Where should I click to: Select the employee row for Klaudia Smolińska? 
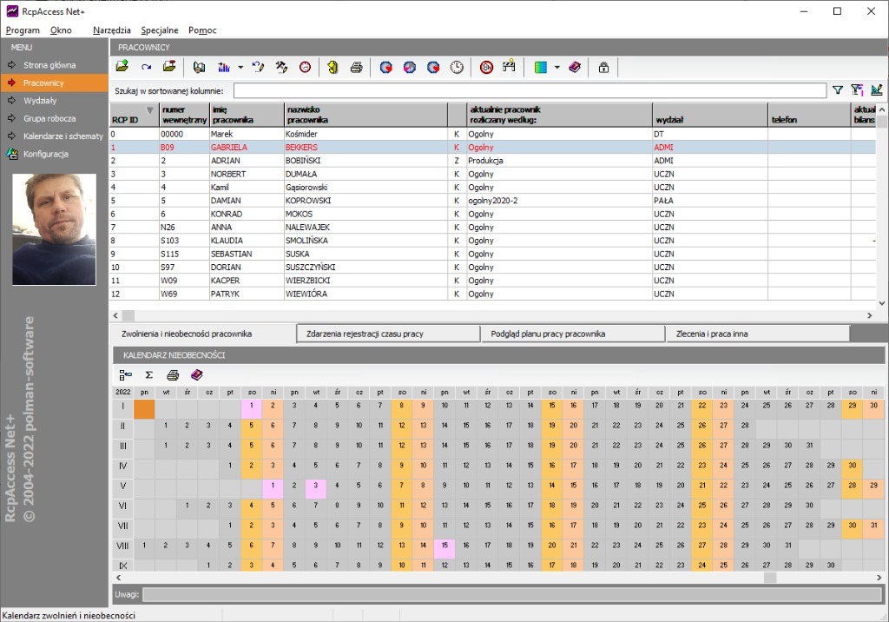click(347, 241)
